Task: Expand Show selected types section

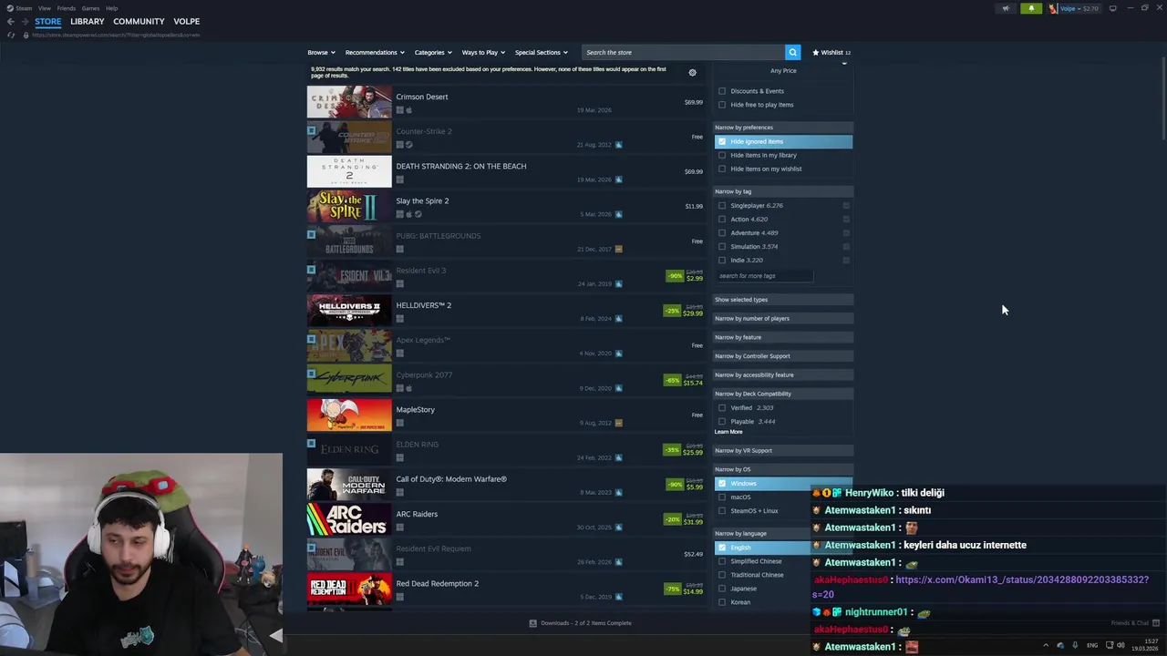Action: tap(782, 300)
